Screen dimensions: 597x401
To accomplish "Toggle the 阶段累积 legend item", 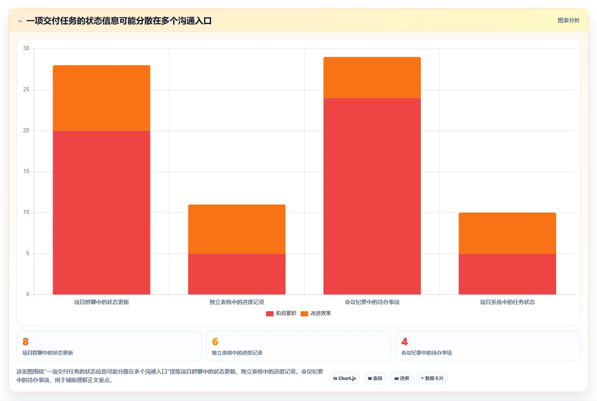I will pos(281,313).
